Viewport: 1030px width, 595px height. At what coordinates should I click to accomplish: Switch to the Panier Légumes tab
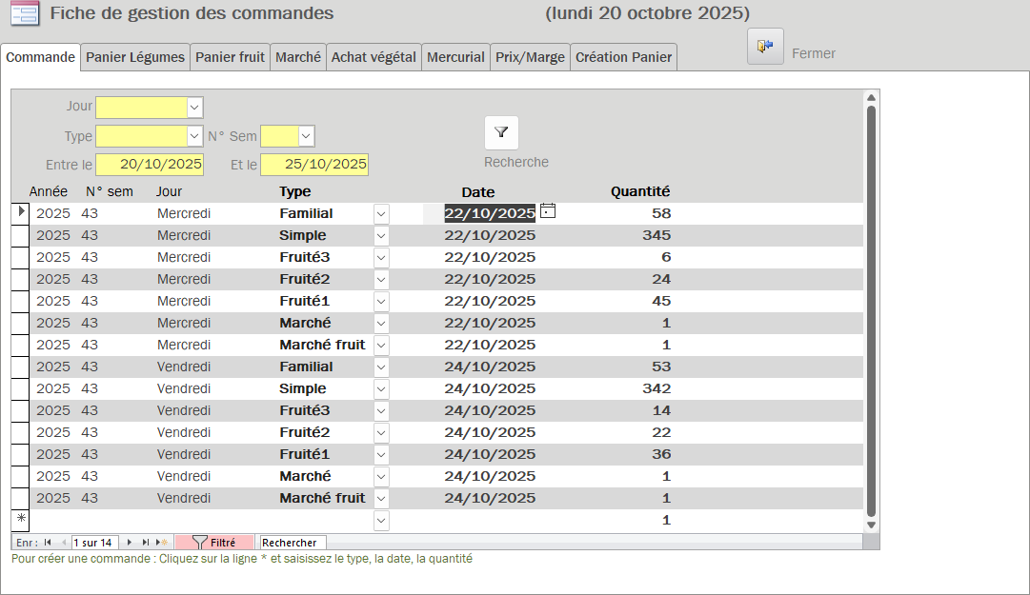pos(135,57)
